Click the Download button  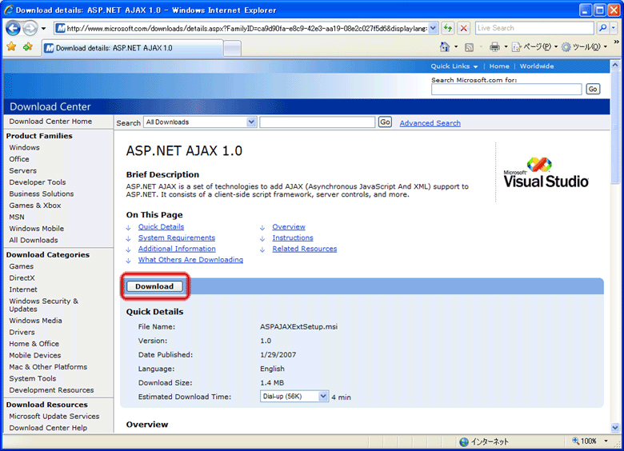(x=154, y=286)
